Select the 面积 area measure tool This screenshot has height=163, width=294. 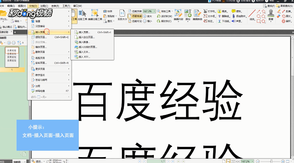[x=286, y=21]
